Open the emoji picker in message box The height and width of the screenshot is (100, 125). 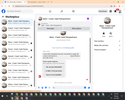85,87
